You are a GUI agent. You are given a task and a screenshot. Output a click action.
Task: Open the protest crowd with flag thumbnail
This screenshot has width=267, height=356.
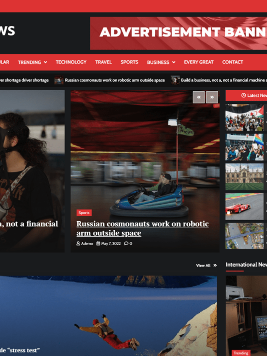point(245,117)
